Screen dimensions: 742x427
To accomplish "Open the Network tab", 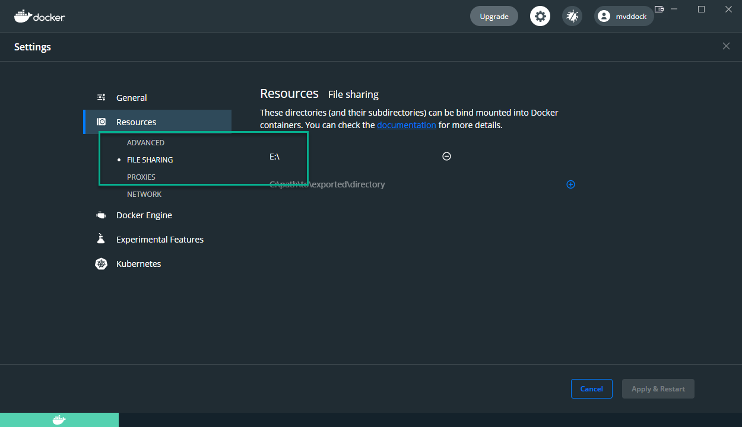I will point(144,194).
